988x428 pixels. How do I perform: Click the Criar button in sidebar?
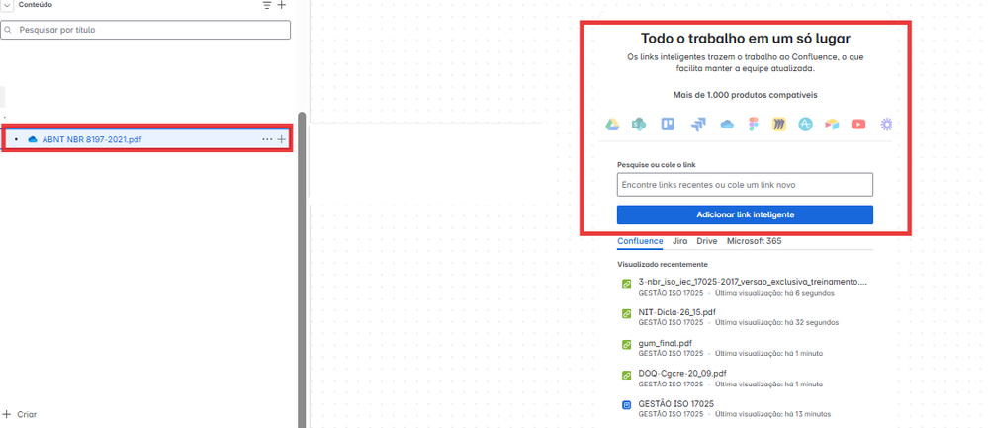(x=20, y=415)
